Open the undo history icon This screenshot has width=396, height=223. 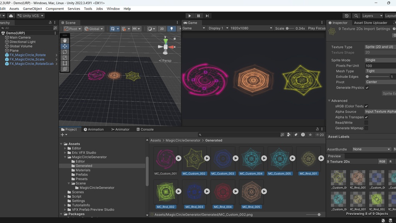point(346,15)
